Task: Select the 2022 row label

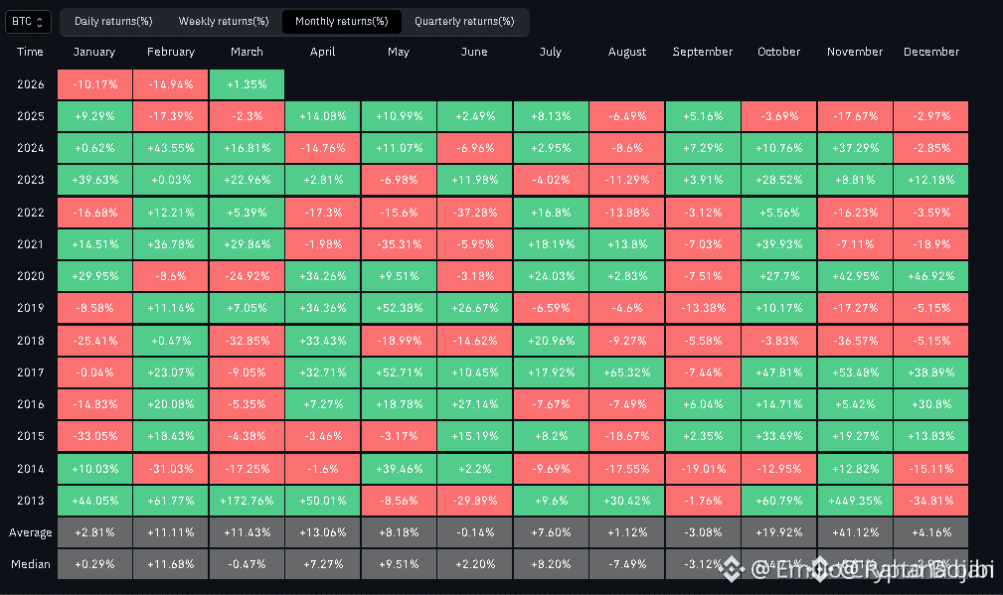Action: (31, 213)
